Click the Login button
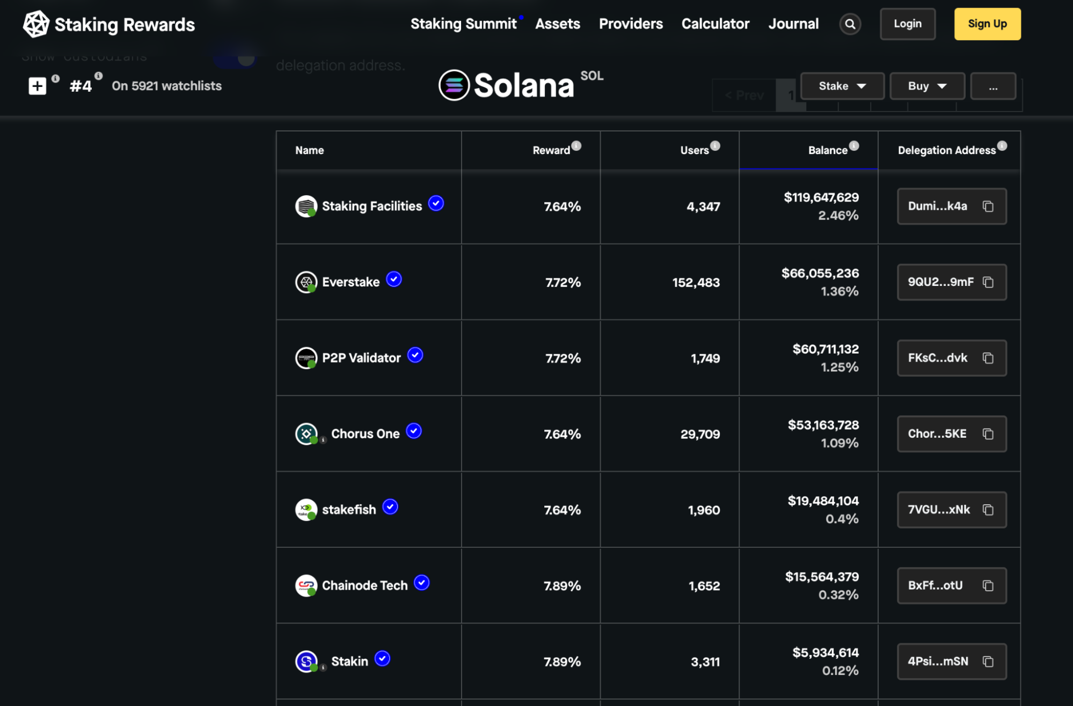Screen dimensions: 1073x706 [x=907, y=24]
